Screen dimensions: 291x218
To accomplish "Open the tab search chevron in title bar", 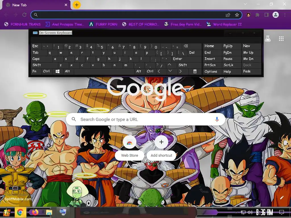I will 245,4.
